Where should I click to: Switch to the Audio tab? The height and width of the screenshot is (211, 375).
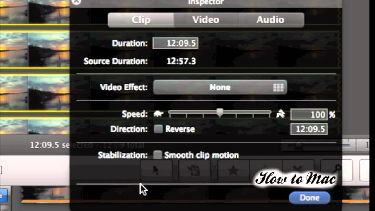pyautogui.click(x=270, y=20)
